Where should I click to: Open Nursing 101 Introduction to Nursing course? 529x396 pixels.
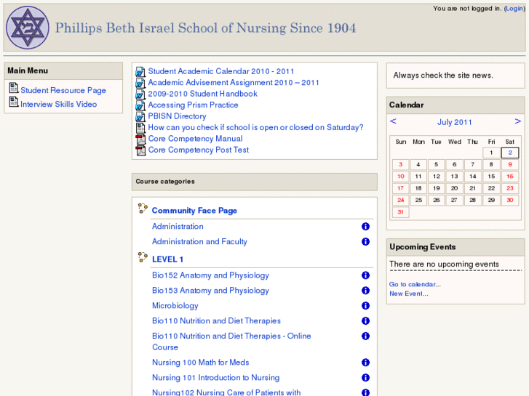click(216, 377)
